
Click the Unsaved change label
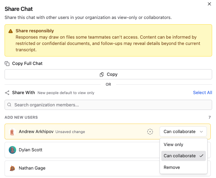pos(70,132)
